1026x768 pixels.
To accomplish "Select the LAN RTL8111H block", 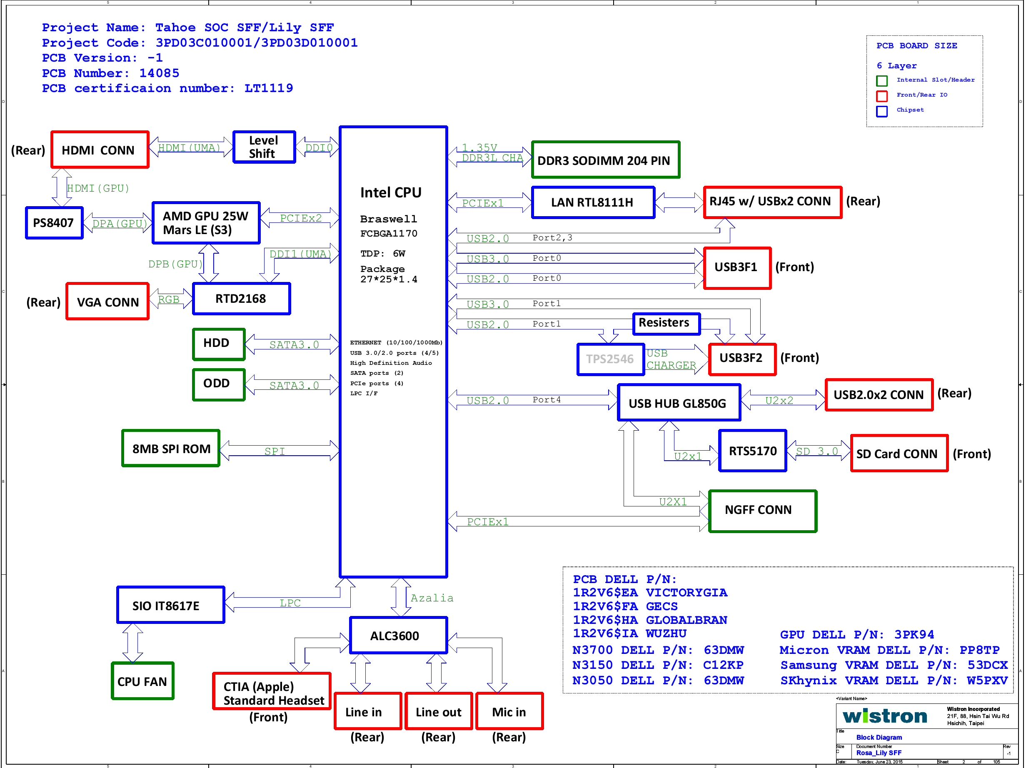I will 593,202.
